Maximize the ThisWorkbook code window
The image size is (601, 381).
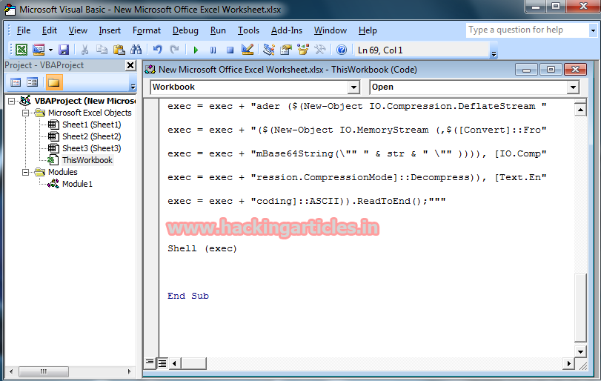(x=551, y=70)
